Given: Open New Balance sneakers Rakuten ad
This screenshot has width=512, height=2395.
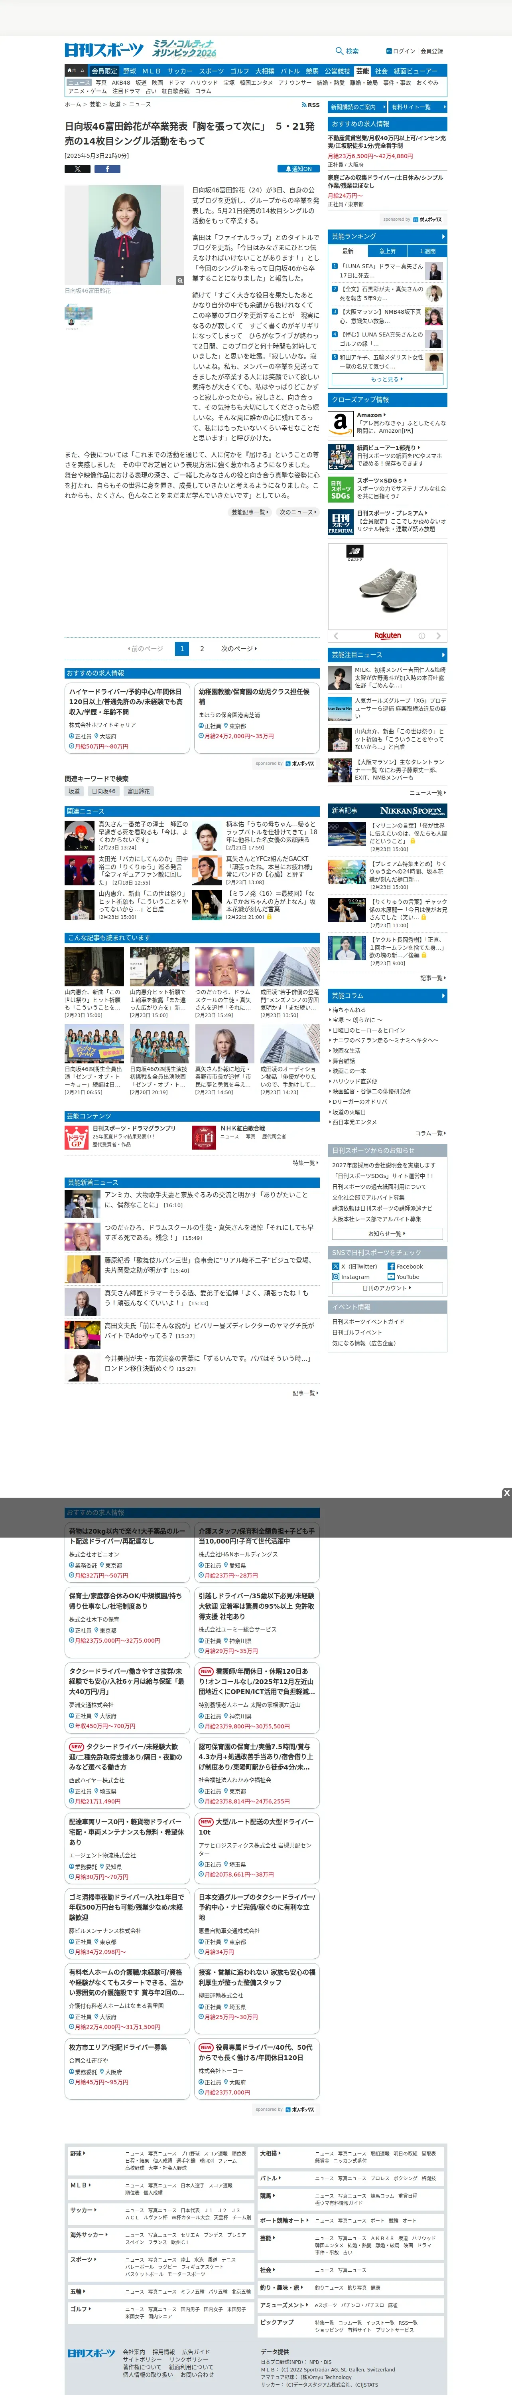Looking at the screenshot, I should (388, 588).
